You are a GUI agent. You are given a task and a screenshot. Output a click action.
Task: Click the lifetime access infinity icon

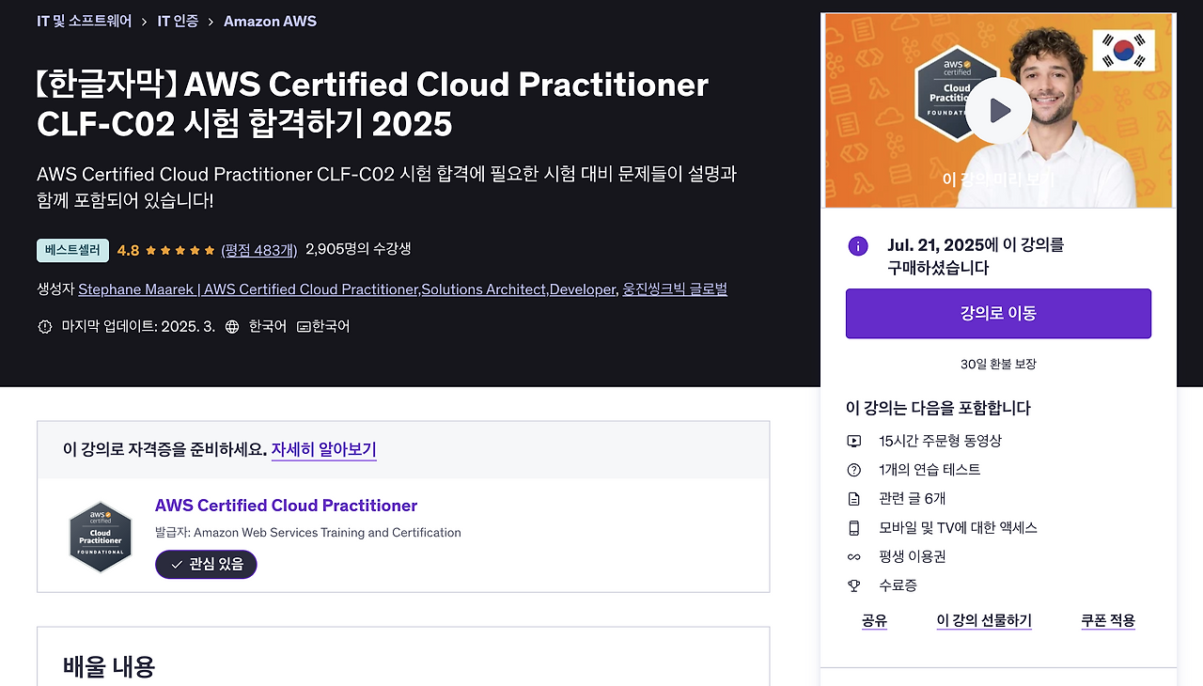coord(853,557)
